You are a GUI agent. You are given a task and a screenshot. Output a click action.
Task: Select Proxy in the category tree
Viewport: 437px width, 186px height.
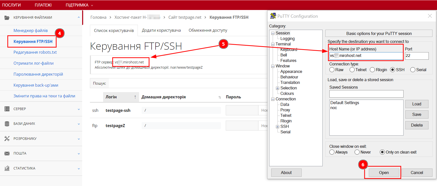(x=285, y=110)
